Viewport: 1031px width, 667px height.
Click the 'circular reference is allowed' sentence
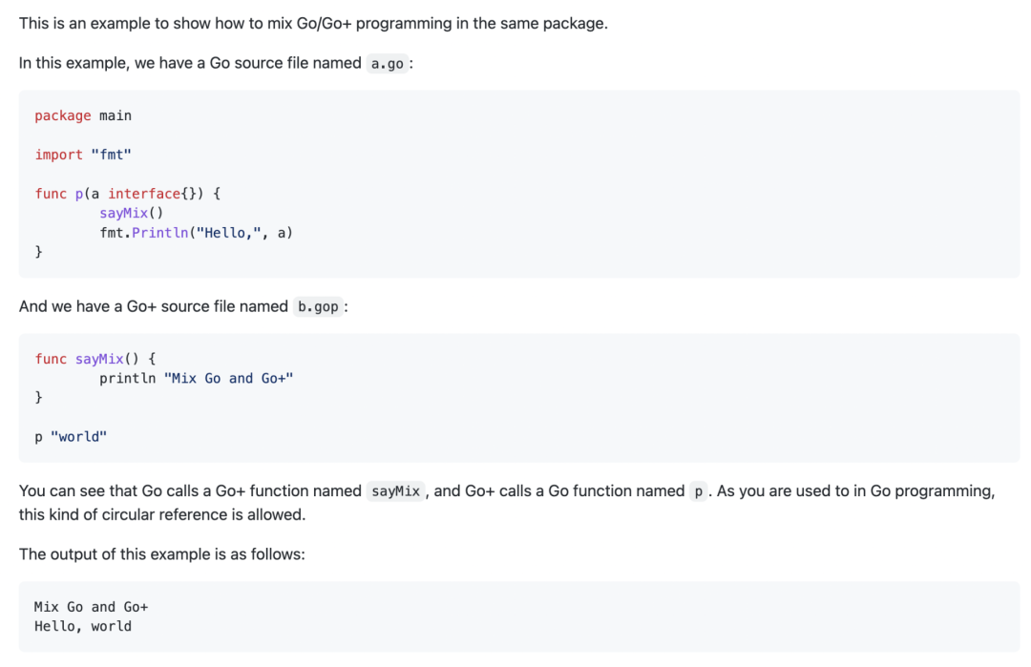(162, 514)
